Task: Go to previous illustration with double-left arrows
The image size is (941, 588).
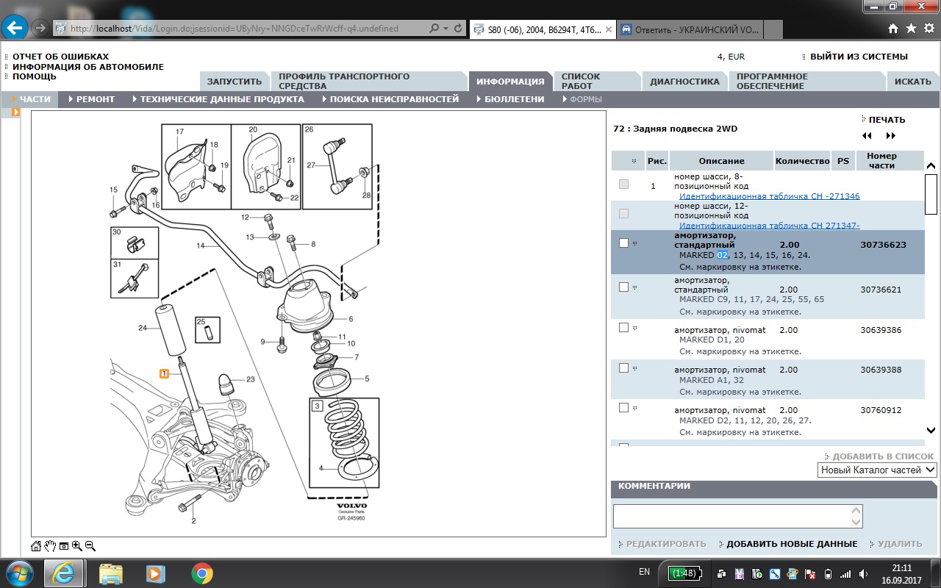Action: click(867, 136)
